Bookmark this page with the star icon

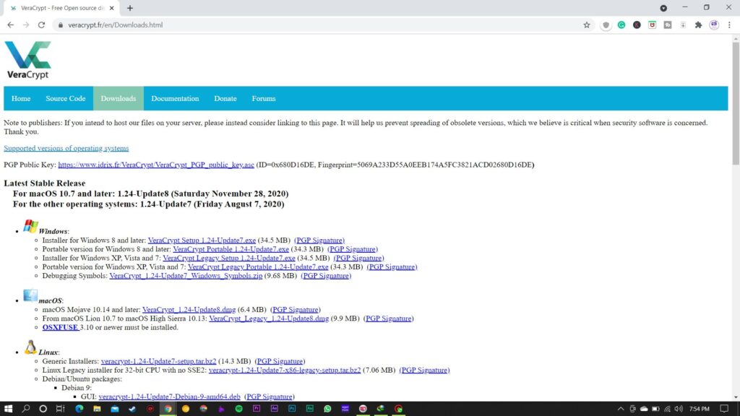point(587,25)
